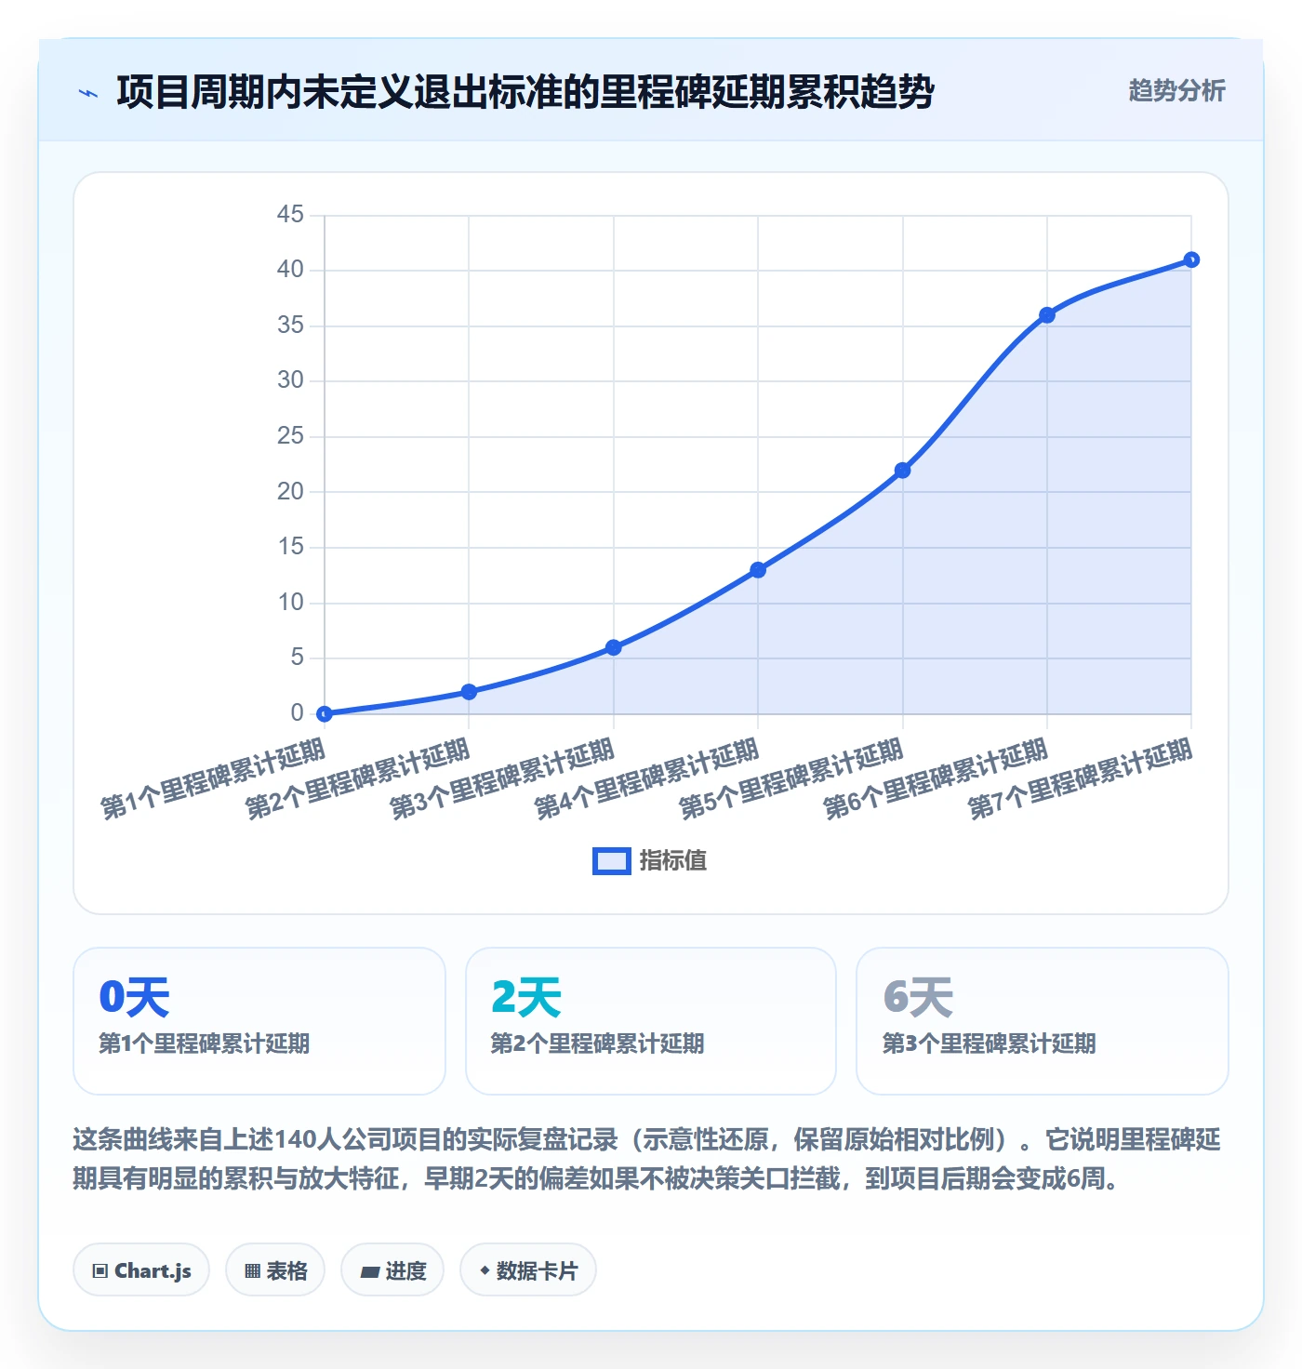Click the data point for 第7个里程碑累计延期
The height and width of the screenshot is (1369, 1302).
click(x=1191, y=259)
